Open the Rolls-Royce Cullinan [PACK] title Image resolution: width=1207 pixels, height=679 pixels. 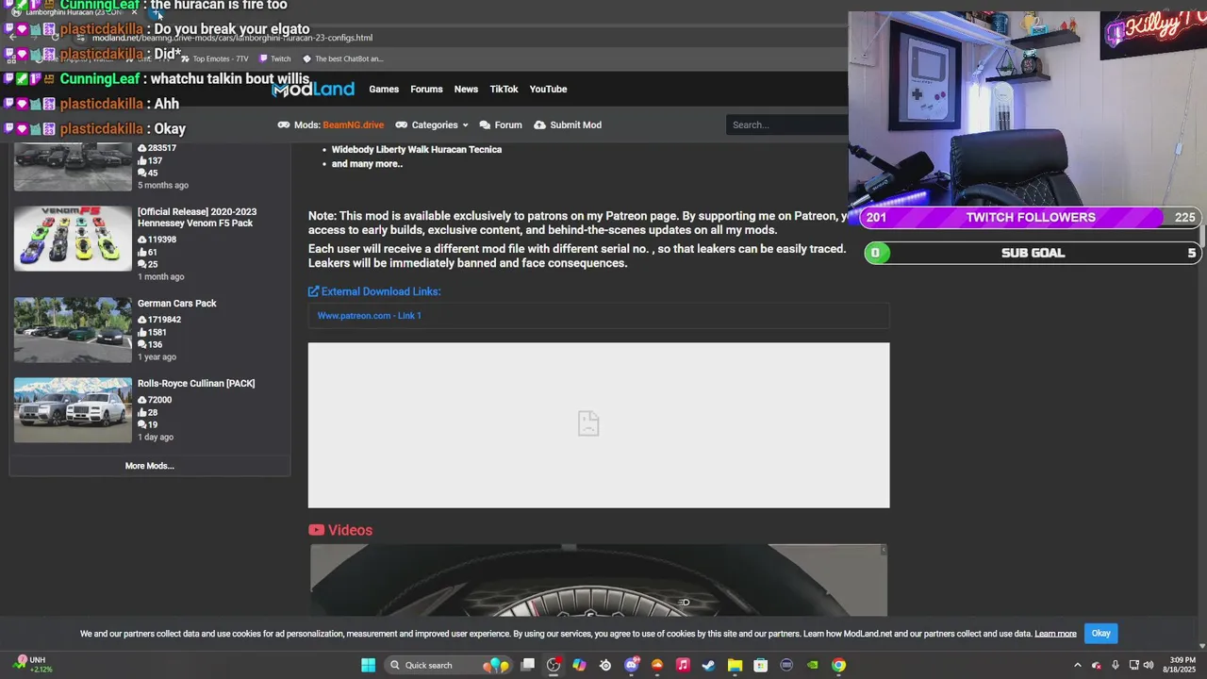[196, 384]
